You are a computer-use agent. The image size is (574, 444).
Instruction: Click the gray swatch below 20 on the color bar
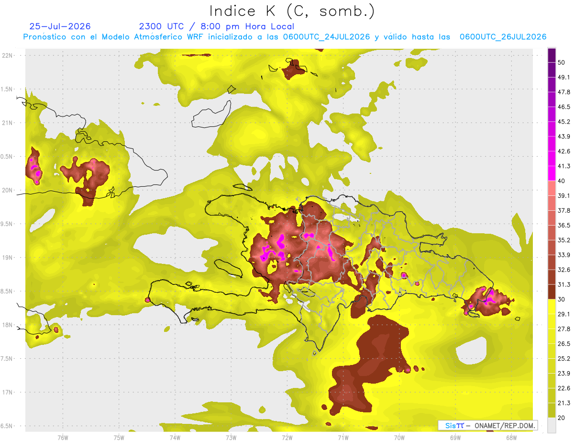pyautogui.click(x=552, y=425)
